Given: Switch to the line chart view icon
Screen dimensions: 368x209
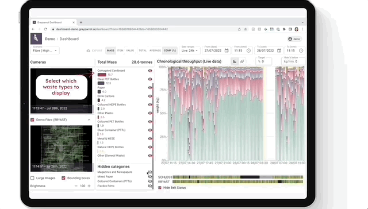Looking at the screenshot, I should point(242,61).
